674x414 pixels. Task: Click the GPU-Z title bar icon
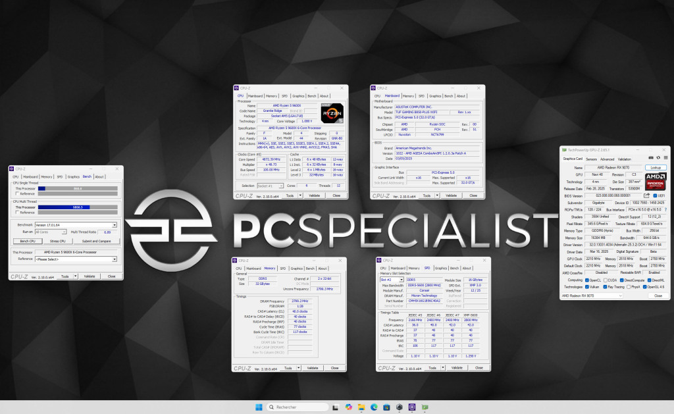564,150
